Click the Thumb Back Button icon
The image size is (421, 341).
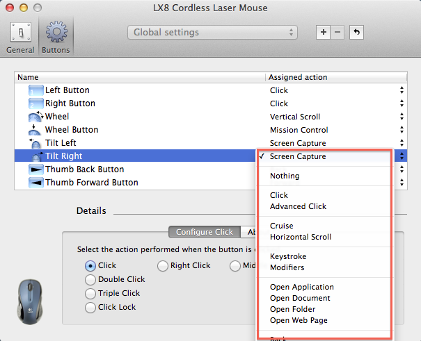[x=35, y=169]
